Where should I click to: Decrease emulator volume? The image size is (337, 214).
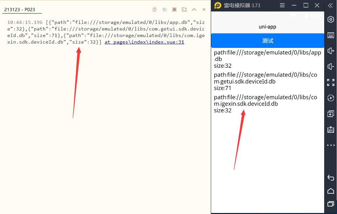tap(331, 67)
